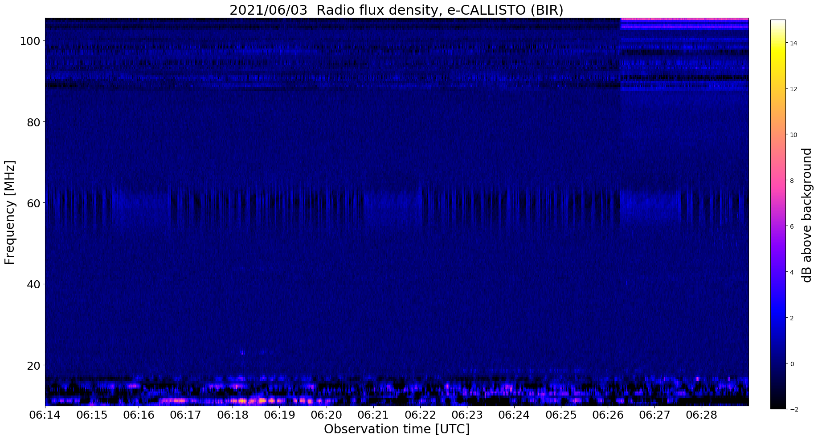The height and width of the screenshot is (440, 818).
Task: Click the 100 MHz frequency tick label
Action: click(30, 41)
